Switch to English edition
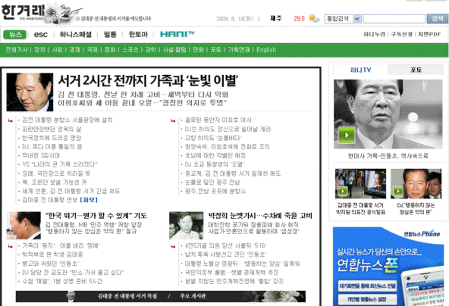The height and width of the screenshot is (306, 449). [x=266, y=49]
